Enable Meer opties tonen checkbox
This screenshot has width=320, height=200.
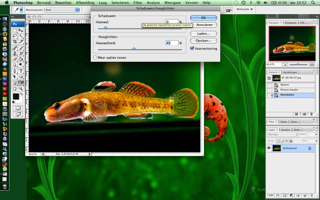[95, 57]
